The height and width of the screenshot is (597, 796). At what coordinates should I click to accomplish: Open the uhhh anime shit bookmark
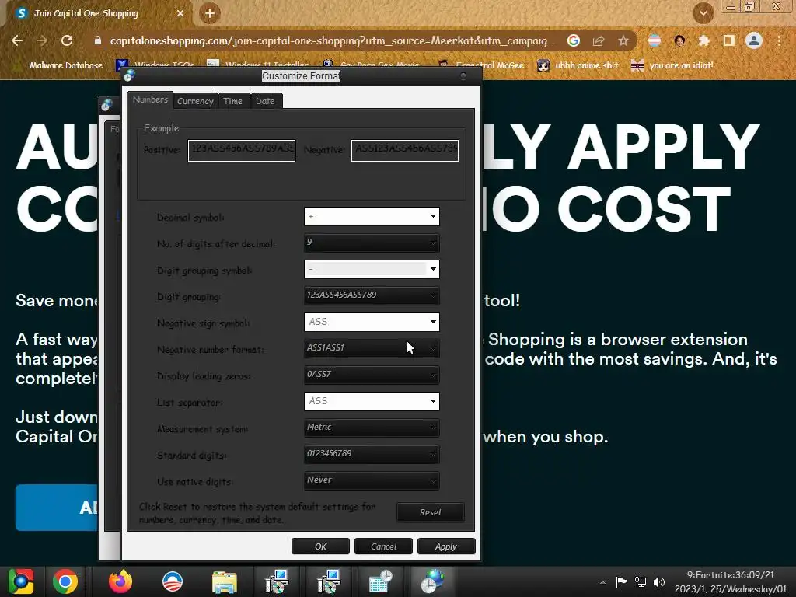[578, 65]
